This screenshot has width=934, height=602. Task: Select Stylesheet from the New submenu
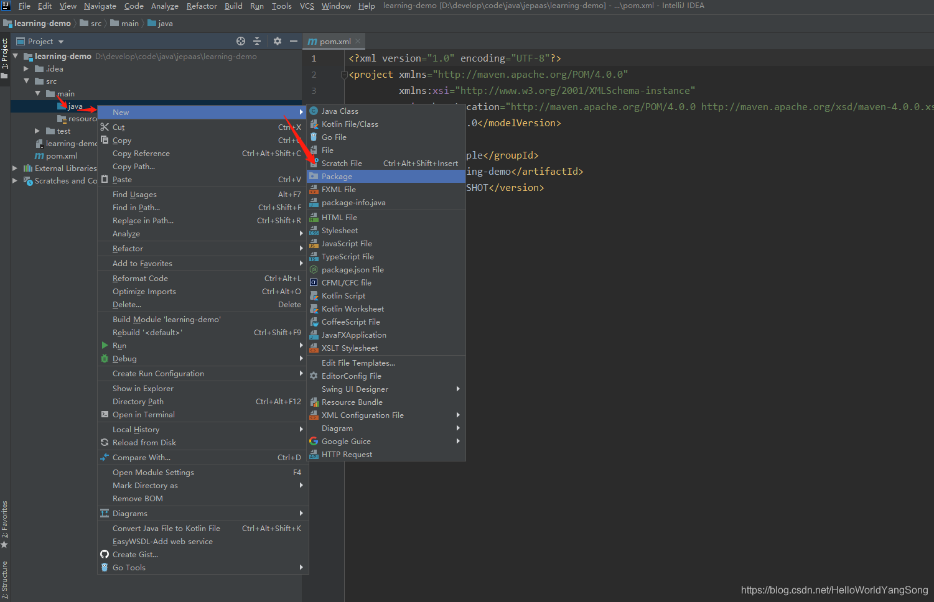pyautogui.click(x=386, y=230)
